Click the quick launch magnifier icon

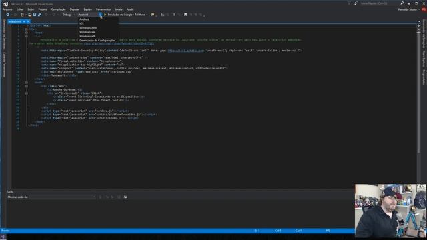(x=402, y=3)
